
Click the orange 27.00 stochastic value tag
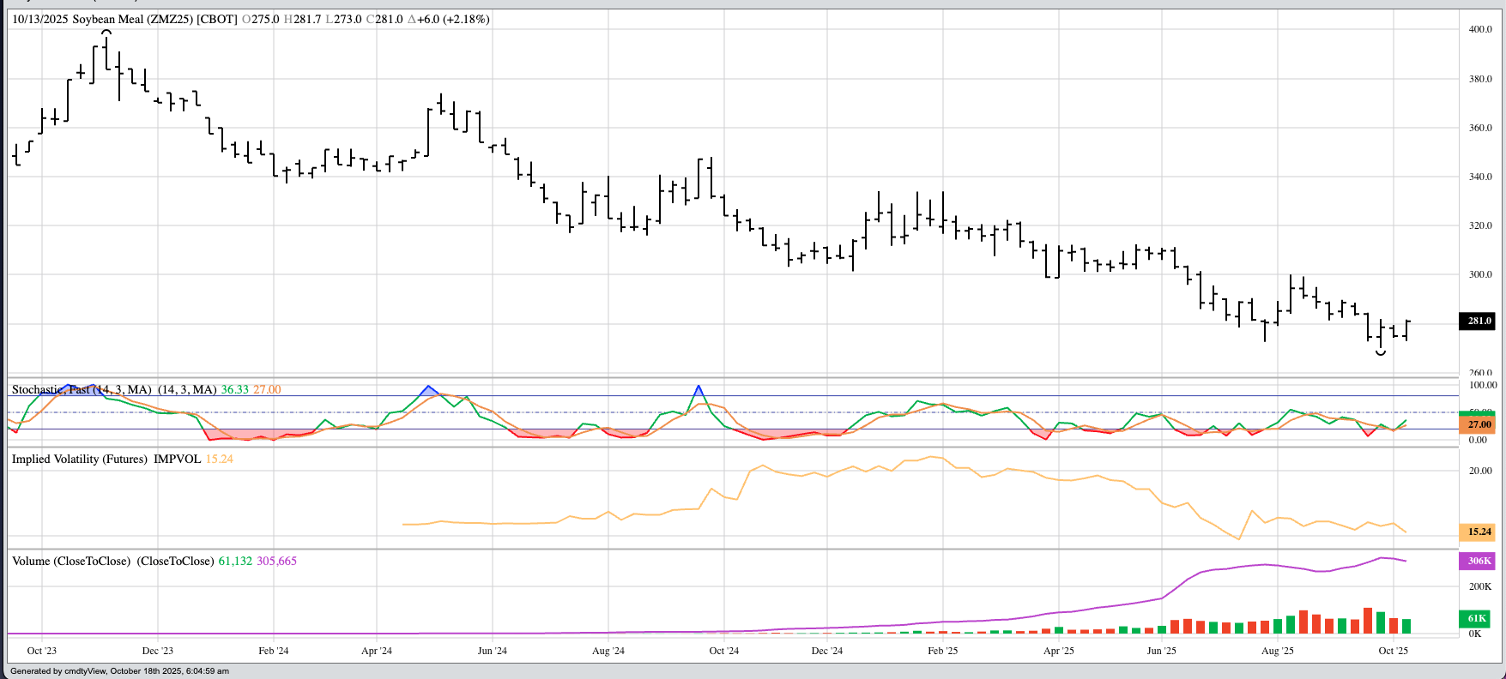pyautogui.click(x=1476, y=424)
